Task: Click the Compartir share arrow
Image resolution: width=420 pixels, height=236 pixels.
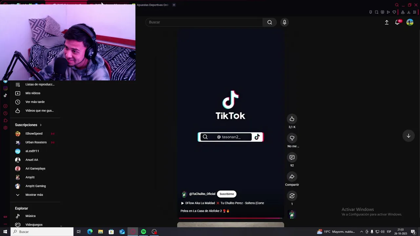Action: (292, 177)
